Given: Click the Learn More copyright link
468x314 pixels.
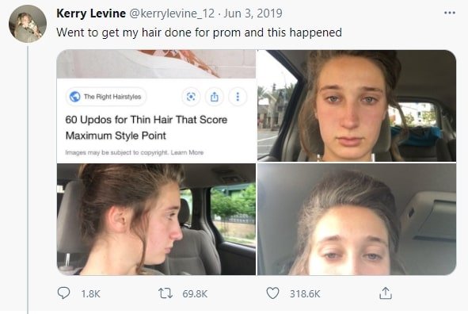Looking at the screenshot, I should pyautogui.click(x=187, y=152).
